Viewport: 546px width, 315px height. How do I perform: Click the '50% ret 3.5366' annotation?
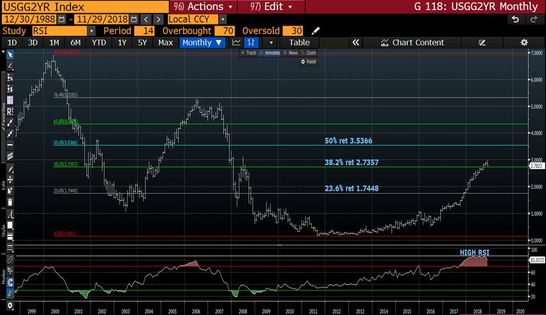pyautogui.click(x=348, y=141)
